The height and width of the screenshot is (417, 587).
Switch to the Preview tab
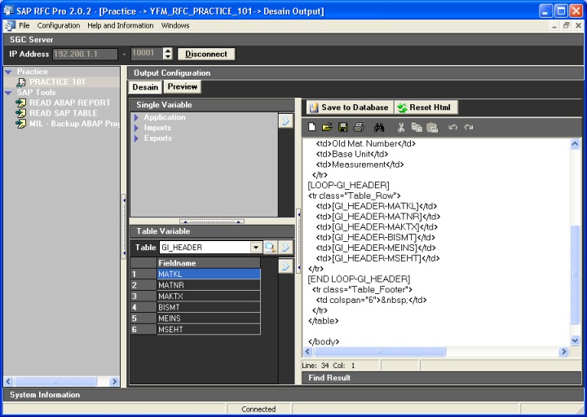coord(183,87)
